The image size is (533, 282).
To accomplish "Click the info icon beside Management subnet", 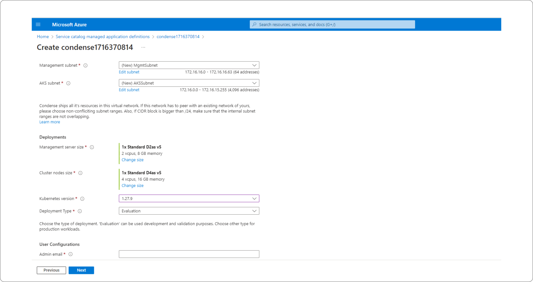I will 86,66.
